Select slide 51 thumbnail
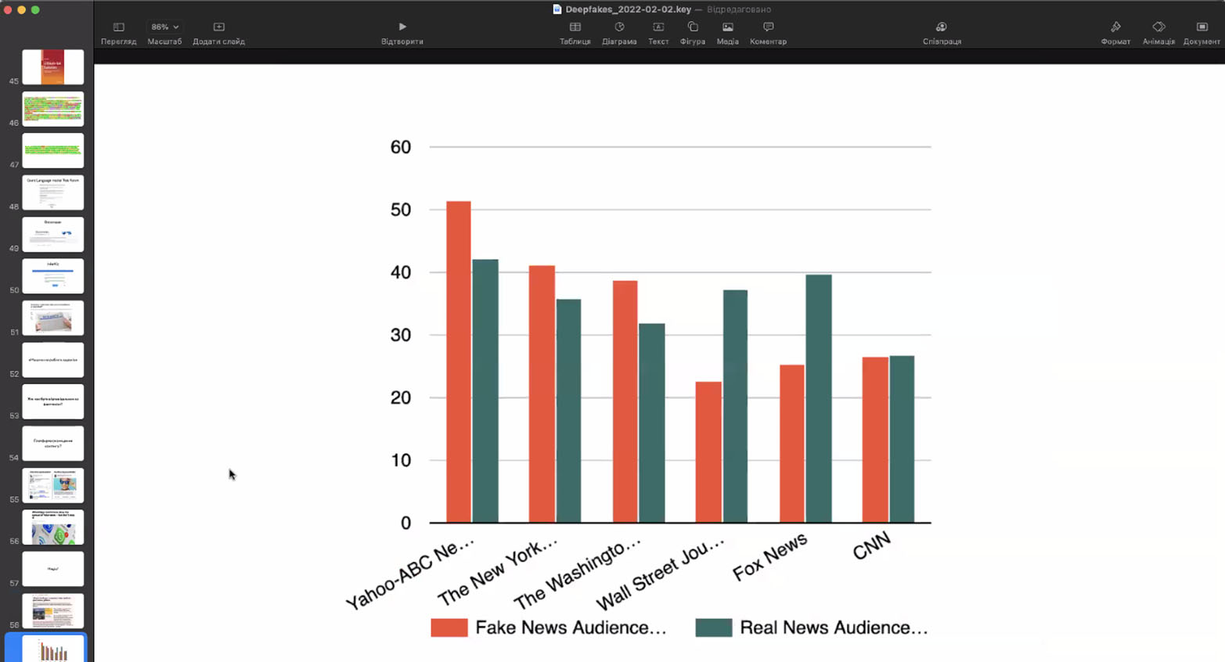The height and width of the screenshot is (662, 1225). click(53, 318)
